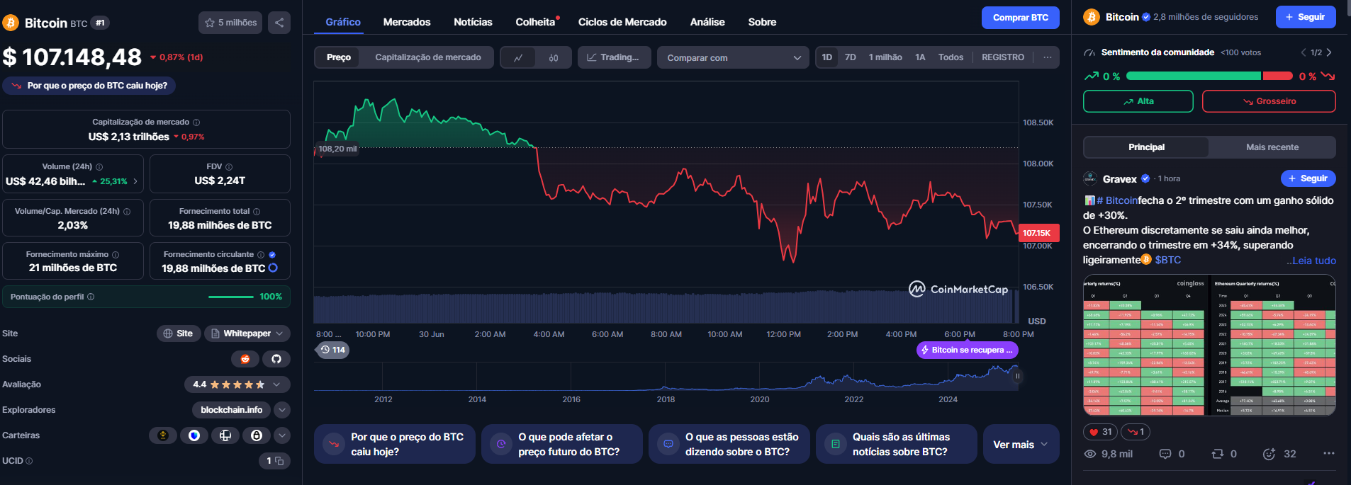1351x485 pixels.
Task: Click the bearish reaction showing 1
Action: [x=1136, y=432]
